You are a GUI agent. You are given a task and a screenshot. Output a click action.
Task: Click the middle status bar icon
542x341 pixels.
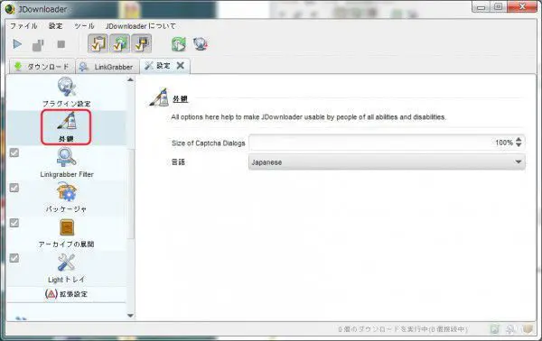pos(510,329)
